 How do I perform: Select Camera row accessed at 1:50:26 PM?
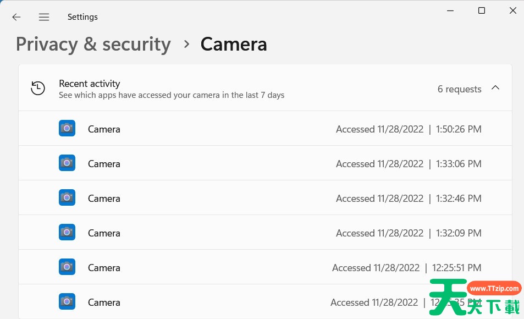click(x=265, y=128)
